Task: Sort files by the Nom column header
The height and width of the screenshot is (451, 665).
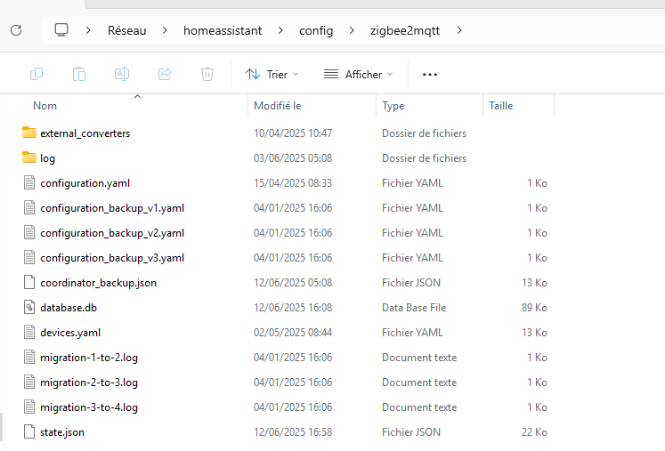Action: [45, 106]
